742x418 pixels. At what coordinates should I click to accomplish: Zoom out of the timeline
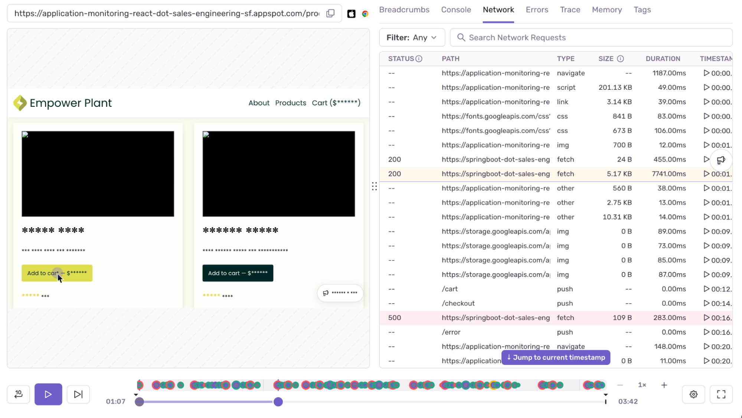(620, 385)
